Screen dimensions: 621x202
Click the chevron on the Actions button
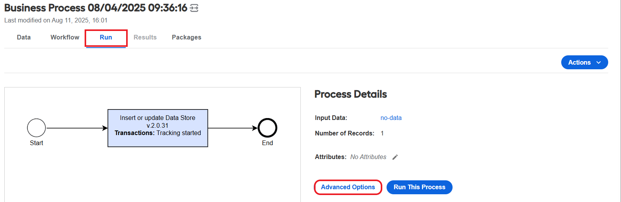tap(598, 62)
